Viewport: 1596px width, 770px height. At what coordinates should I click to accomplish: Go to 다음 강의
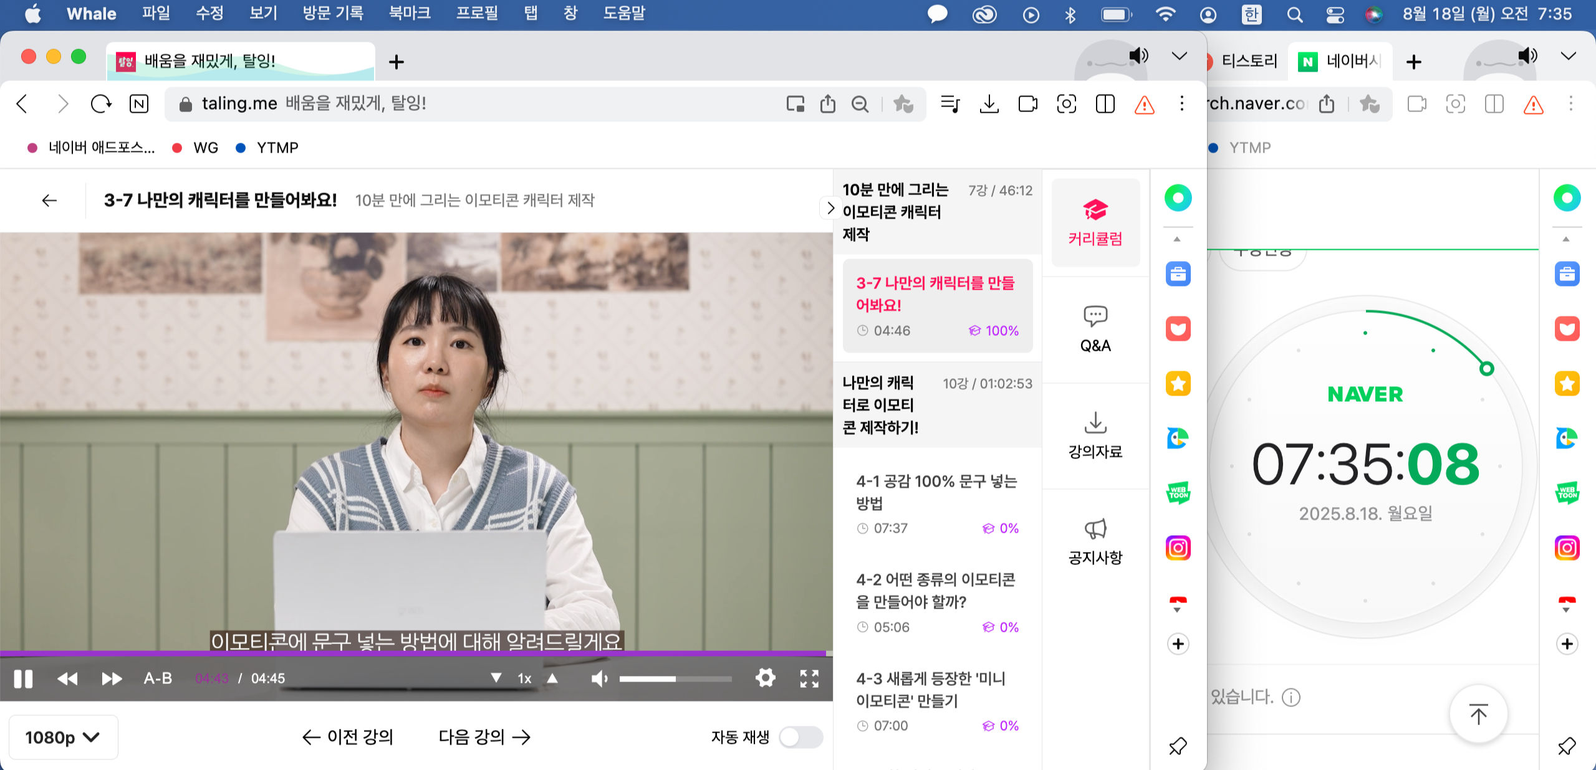[484, 738]
